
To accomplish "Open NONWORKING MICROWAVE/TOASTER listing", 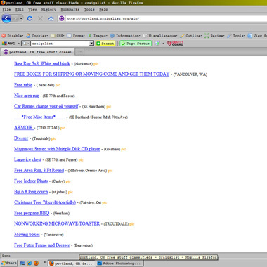I will coord(57,224).
